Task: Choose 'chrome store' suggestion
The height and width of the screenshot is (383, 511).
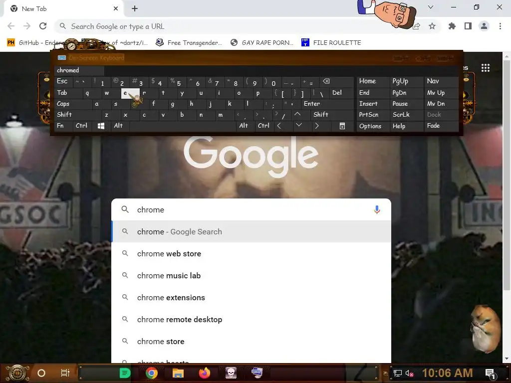Action: pyautogui.click(x=252, y=341)
